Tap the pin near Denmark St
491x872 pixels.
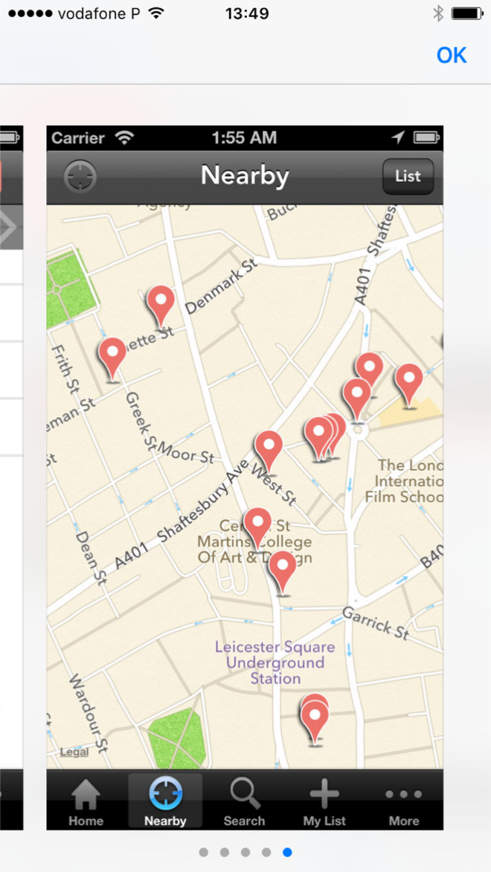(x=161, y=303)
